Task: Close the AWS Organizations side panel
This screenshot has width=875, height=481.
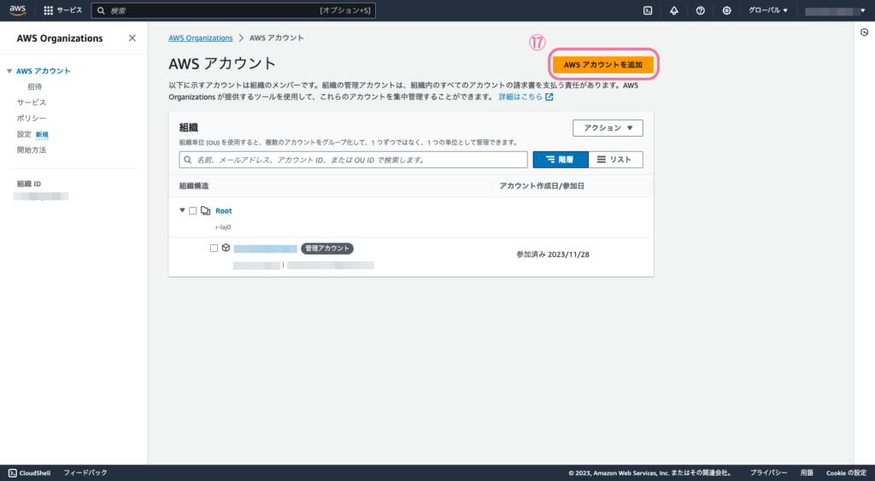Action: (x=132, y=38)
